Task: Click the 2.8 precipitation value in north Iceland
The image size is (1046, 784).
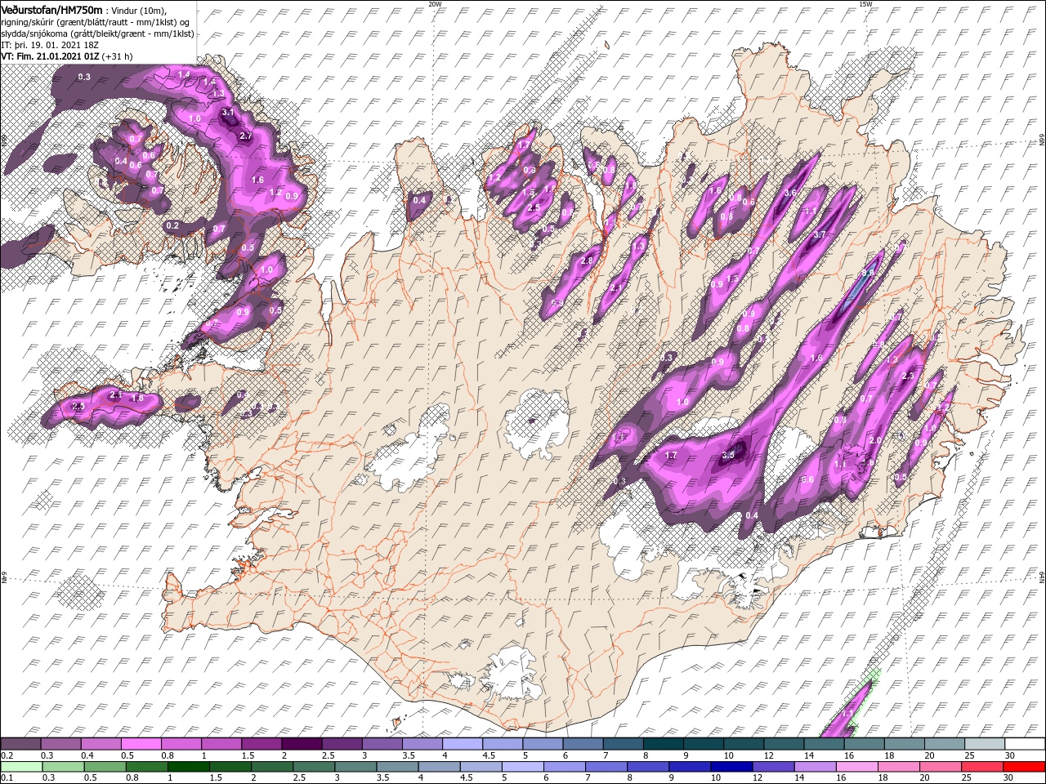Action: 586,261
